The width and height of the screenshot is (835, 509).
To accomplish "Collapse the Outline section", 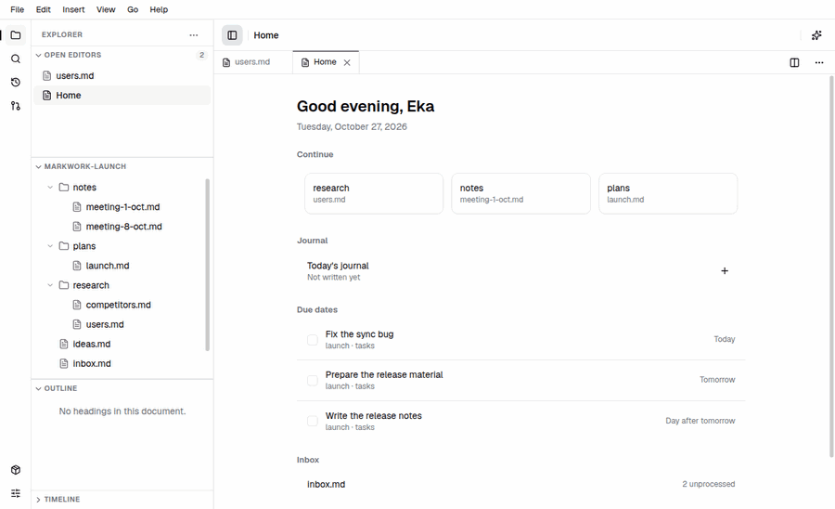I will tap(38, 388).
